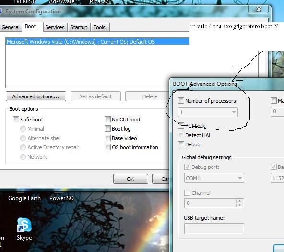Click the EVEREST desktop shortcut label
284x252 pixels.
pyautogui.click(x=24, y=2)
